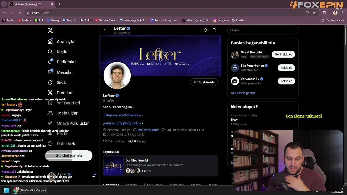The image size is (347, 195).
Task: Click install app icon in address bar
Action: tap(308, 13)
